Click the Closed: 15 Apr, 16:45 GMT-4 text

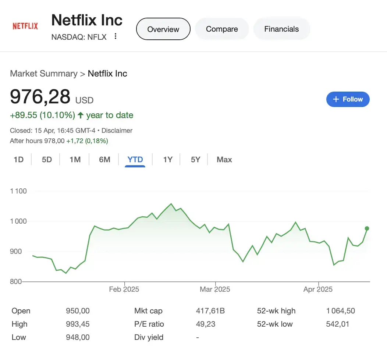pos(53,130)
